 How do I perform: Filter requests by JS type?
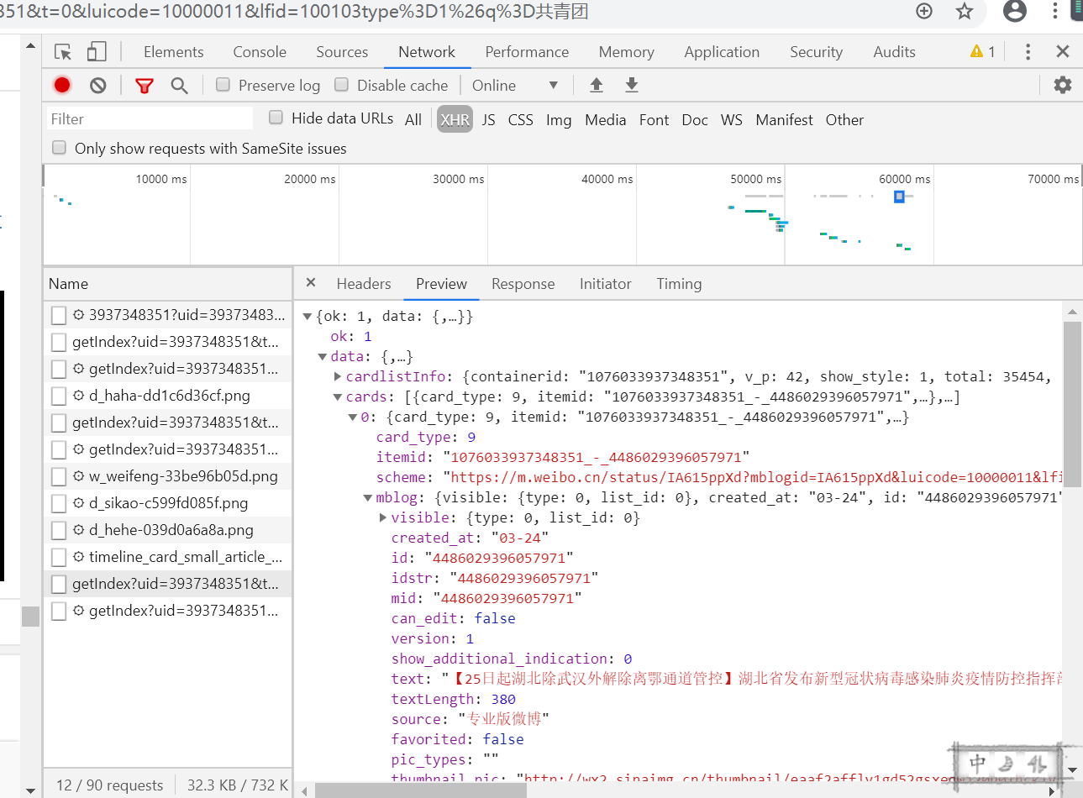pos(488,119)
